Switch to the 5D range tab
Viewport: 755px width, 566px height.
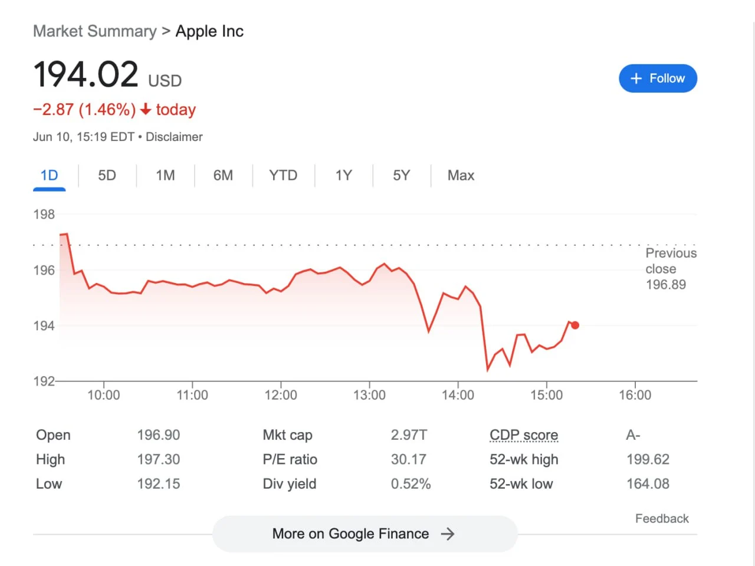click(x=107, y=176)
